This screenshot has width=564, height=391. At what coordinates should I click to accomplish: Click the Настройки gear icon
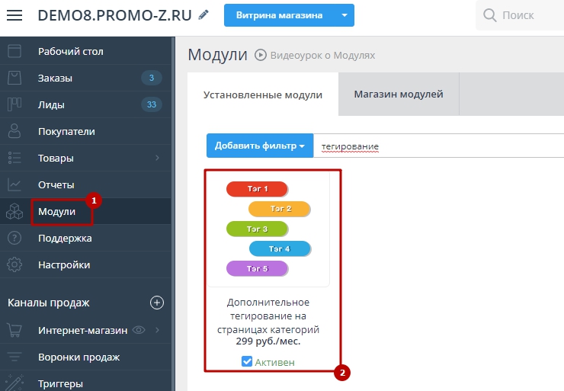14,264
